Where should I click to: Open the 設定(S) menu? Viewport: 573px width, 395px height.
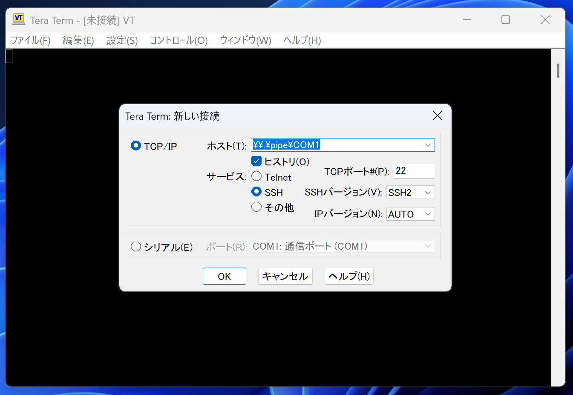(x=121, y=40)
